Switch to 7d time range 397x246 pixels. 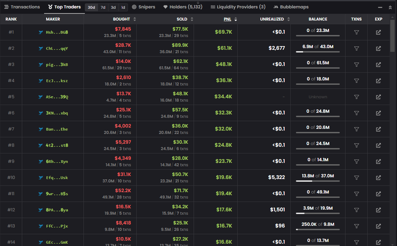point(103,7)
